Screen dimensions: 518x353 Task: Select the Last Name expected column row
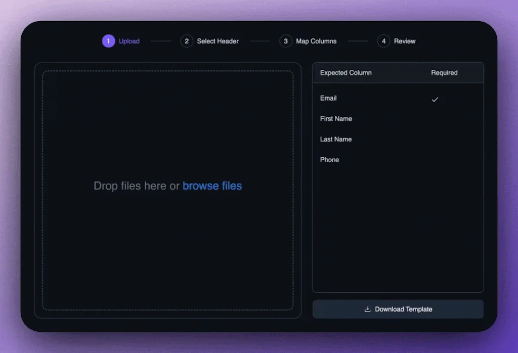click(336, 139)
